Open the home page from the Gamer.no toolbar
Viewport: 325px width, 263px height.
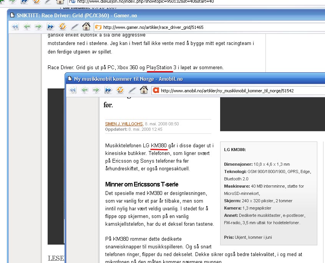pos(86,27)
